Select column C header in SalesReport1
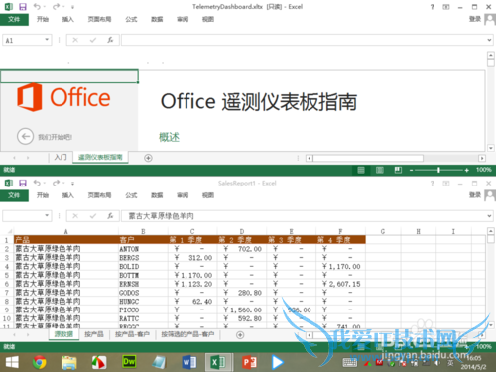Image resolution: width=496 pixels, height=372 pixels. coord(192,231)
